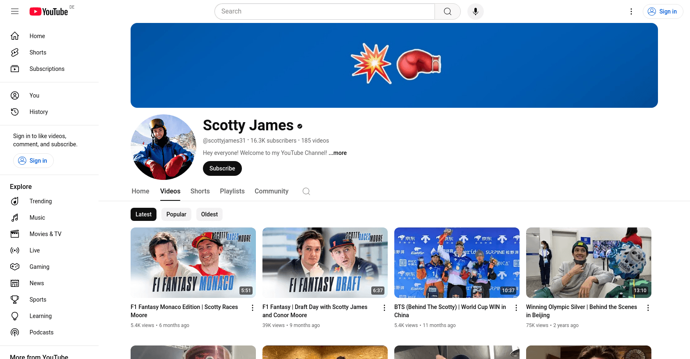Viewport: 690px width, 359px height.
Task: Expand channel description with ...more
Action: coord(338,153)
